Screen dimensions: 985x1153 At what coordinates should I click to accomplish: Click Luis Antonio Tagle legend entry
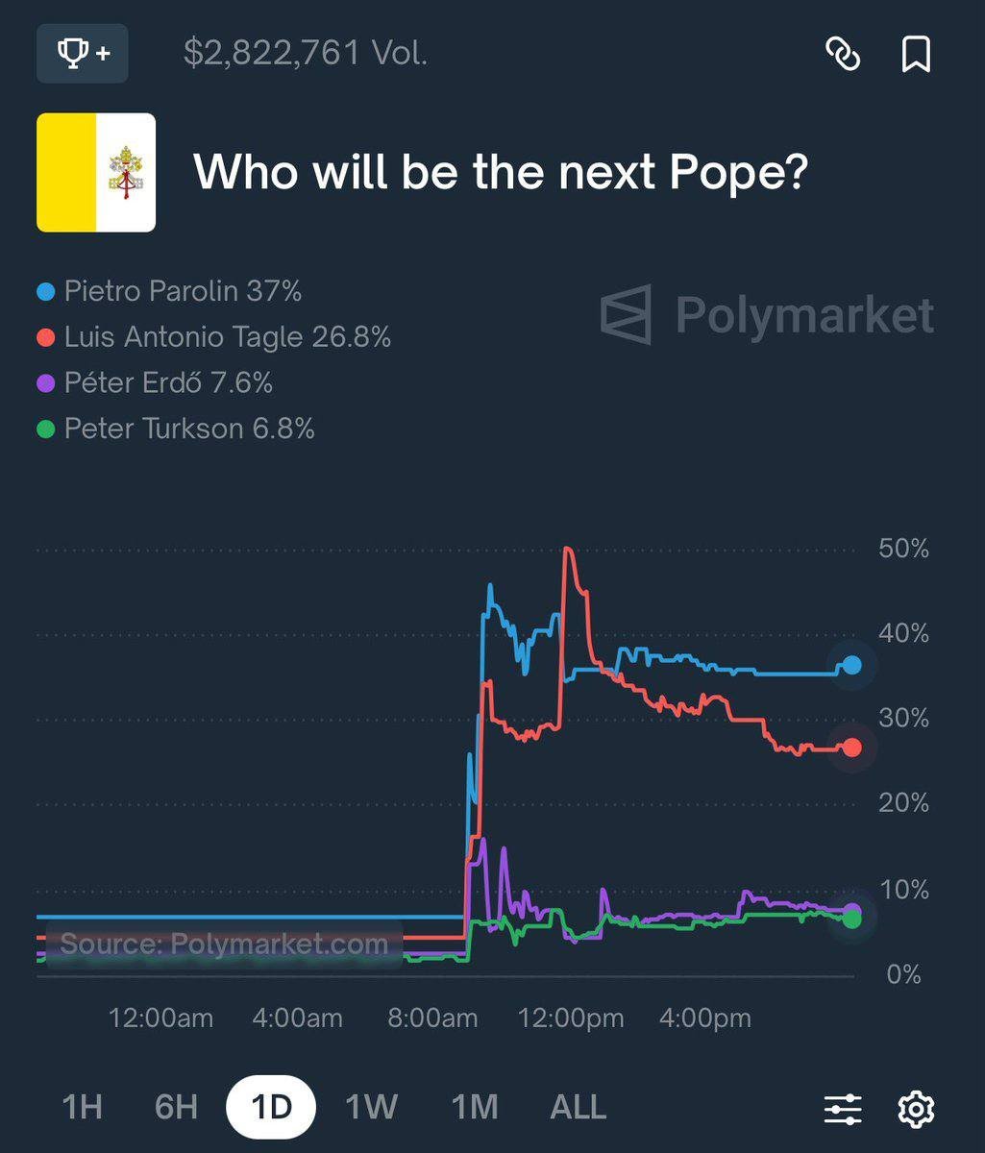pos(214,337)
